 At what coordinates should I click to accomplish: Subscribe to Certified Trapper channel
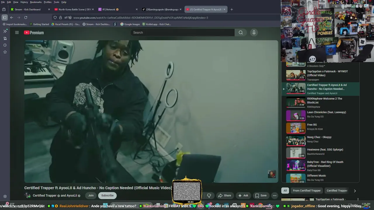click(107, 195)
